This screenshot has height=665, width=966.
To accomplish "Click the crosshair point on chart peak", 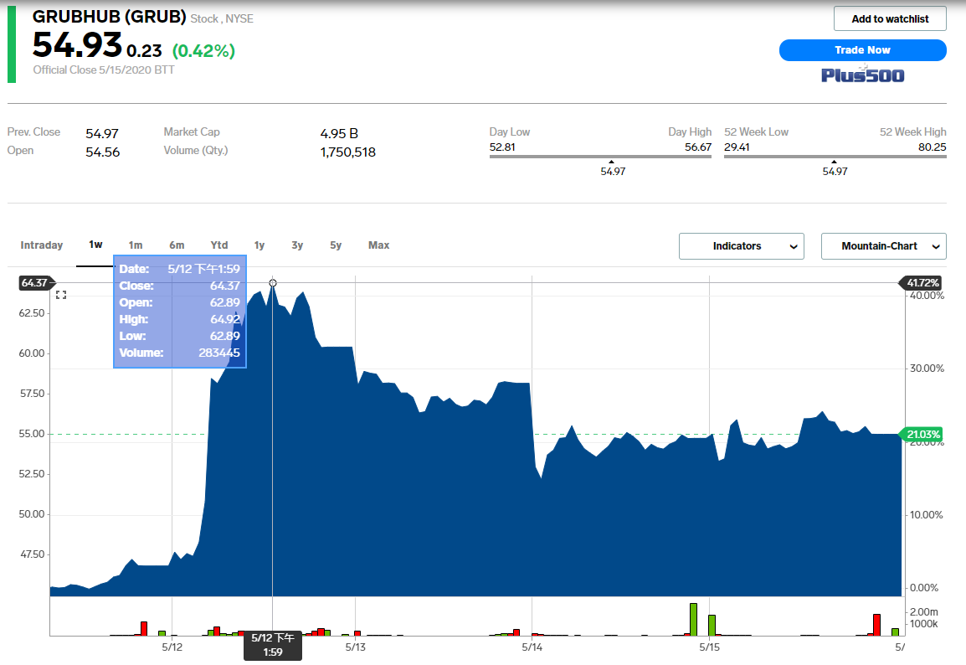I will (272, 283).
